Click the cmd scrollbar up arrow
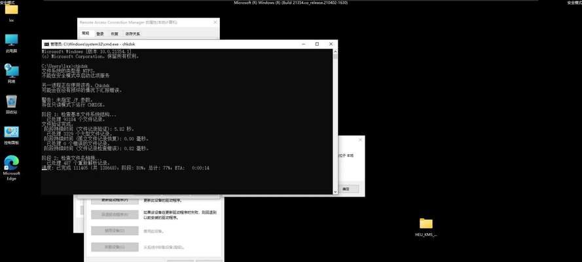 335,52
